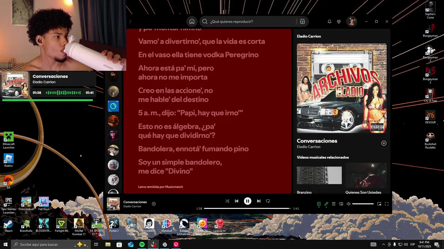
Task: Open the Spotify profile avatar menu
Action: point(352,21)
